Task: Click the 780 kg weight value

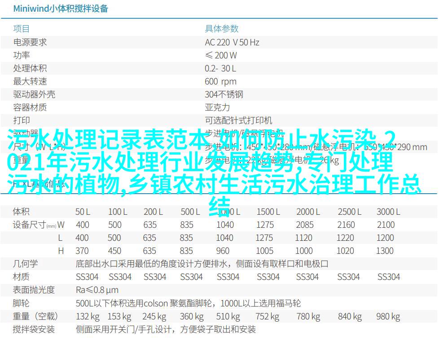Action: tap(308, 317)
